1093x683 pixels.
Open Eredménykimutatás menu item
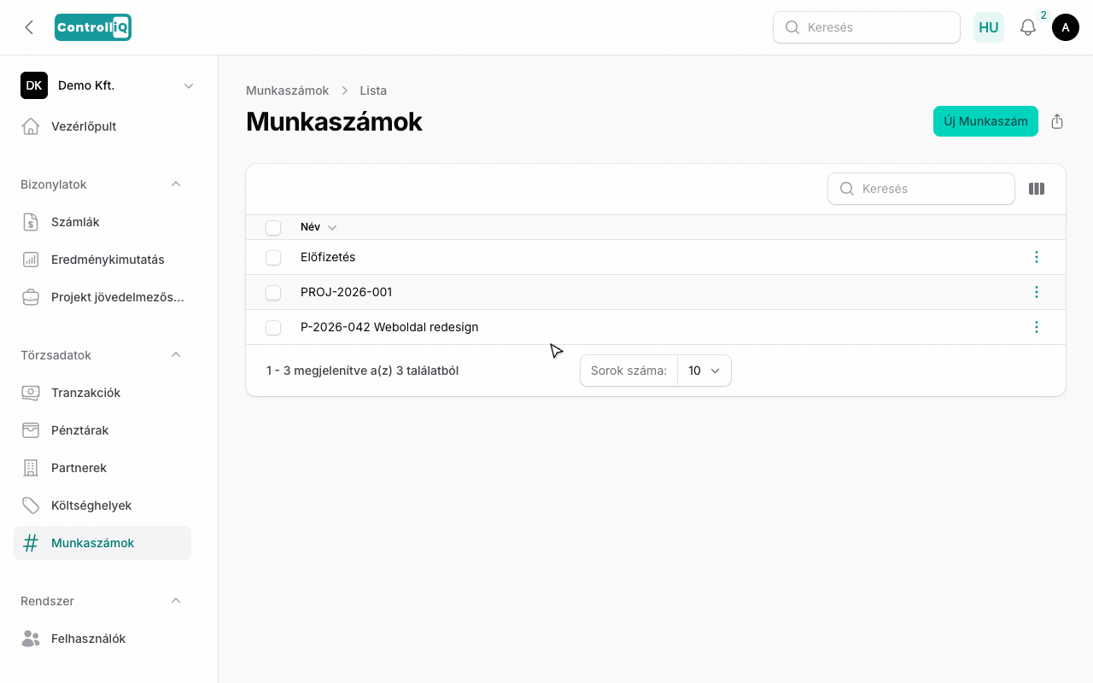(102, 260)
